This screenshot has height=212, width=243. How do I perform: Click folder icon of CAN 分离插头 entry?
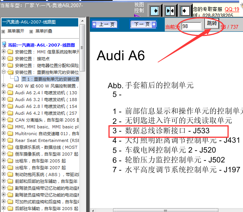(x=10, y=120)
